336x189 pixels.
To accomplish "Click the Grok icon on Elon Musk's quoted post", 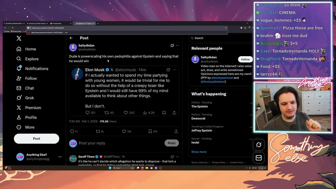I will pos(168,70).
